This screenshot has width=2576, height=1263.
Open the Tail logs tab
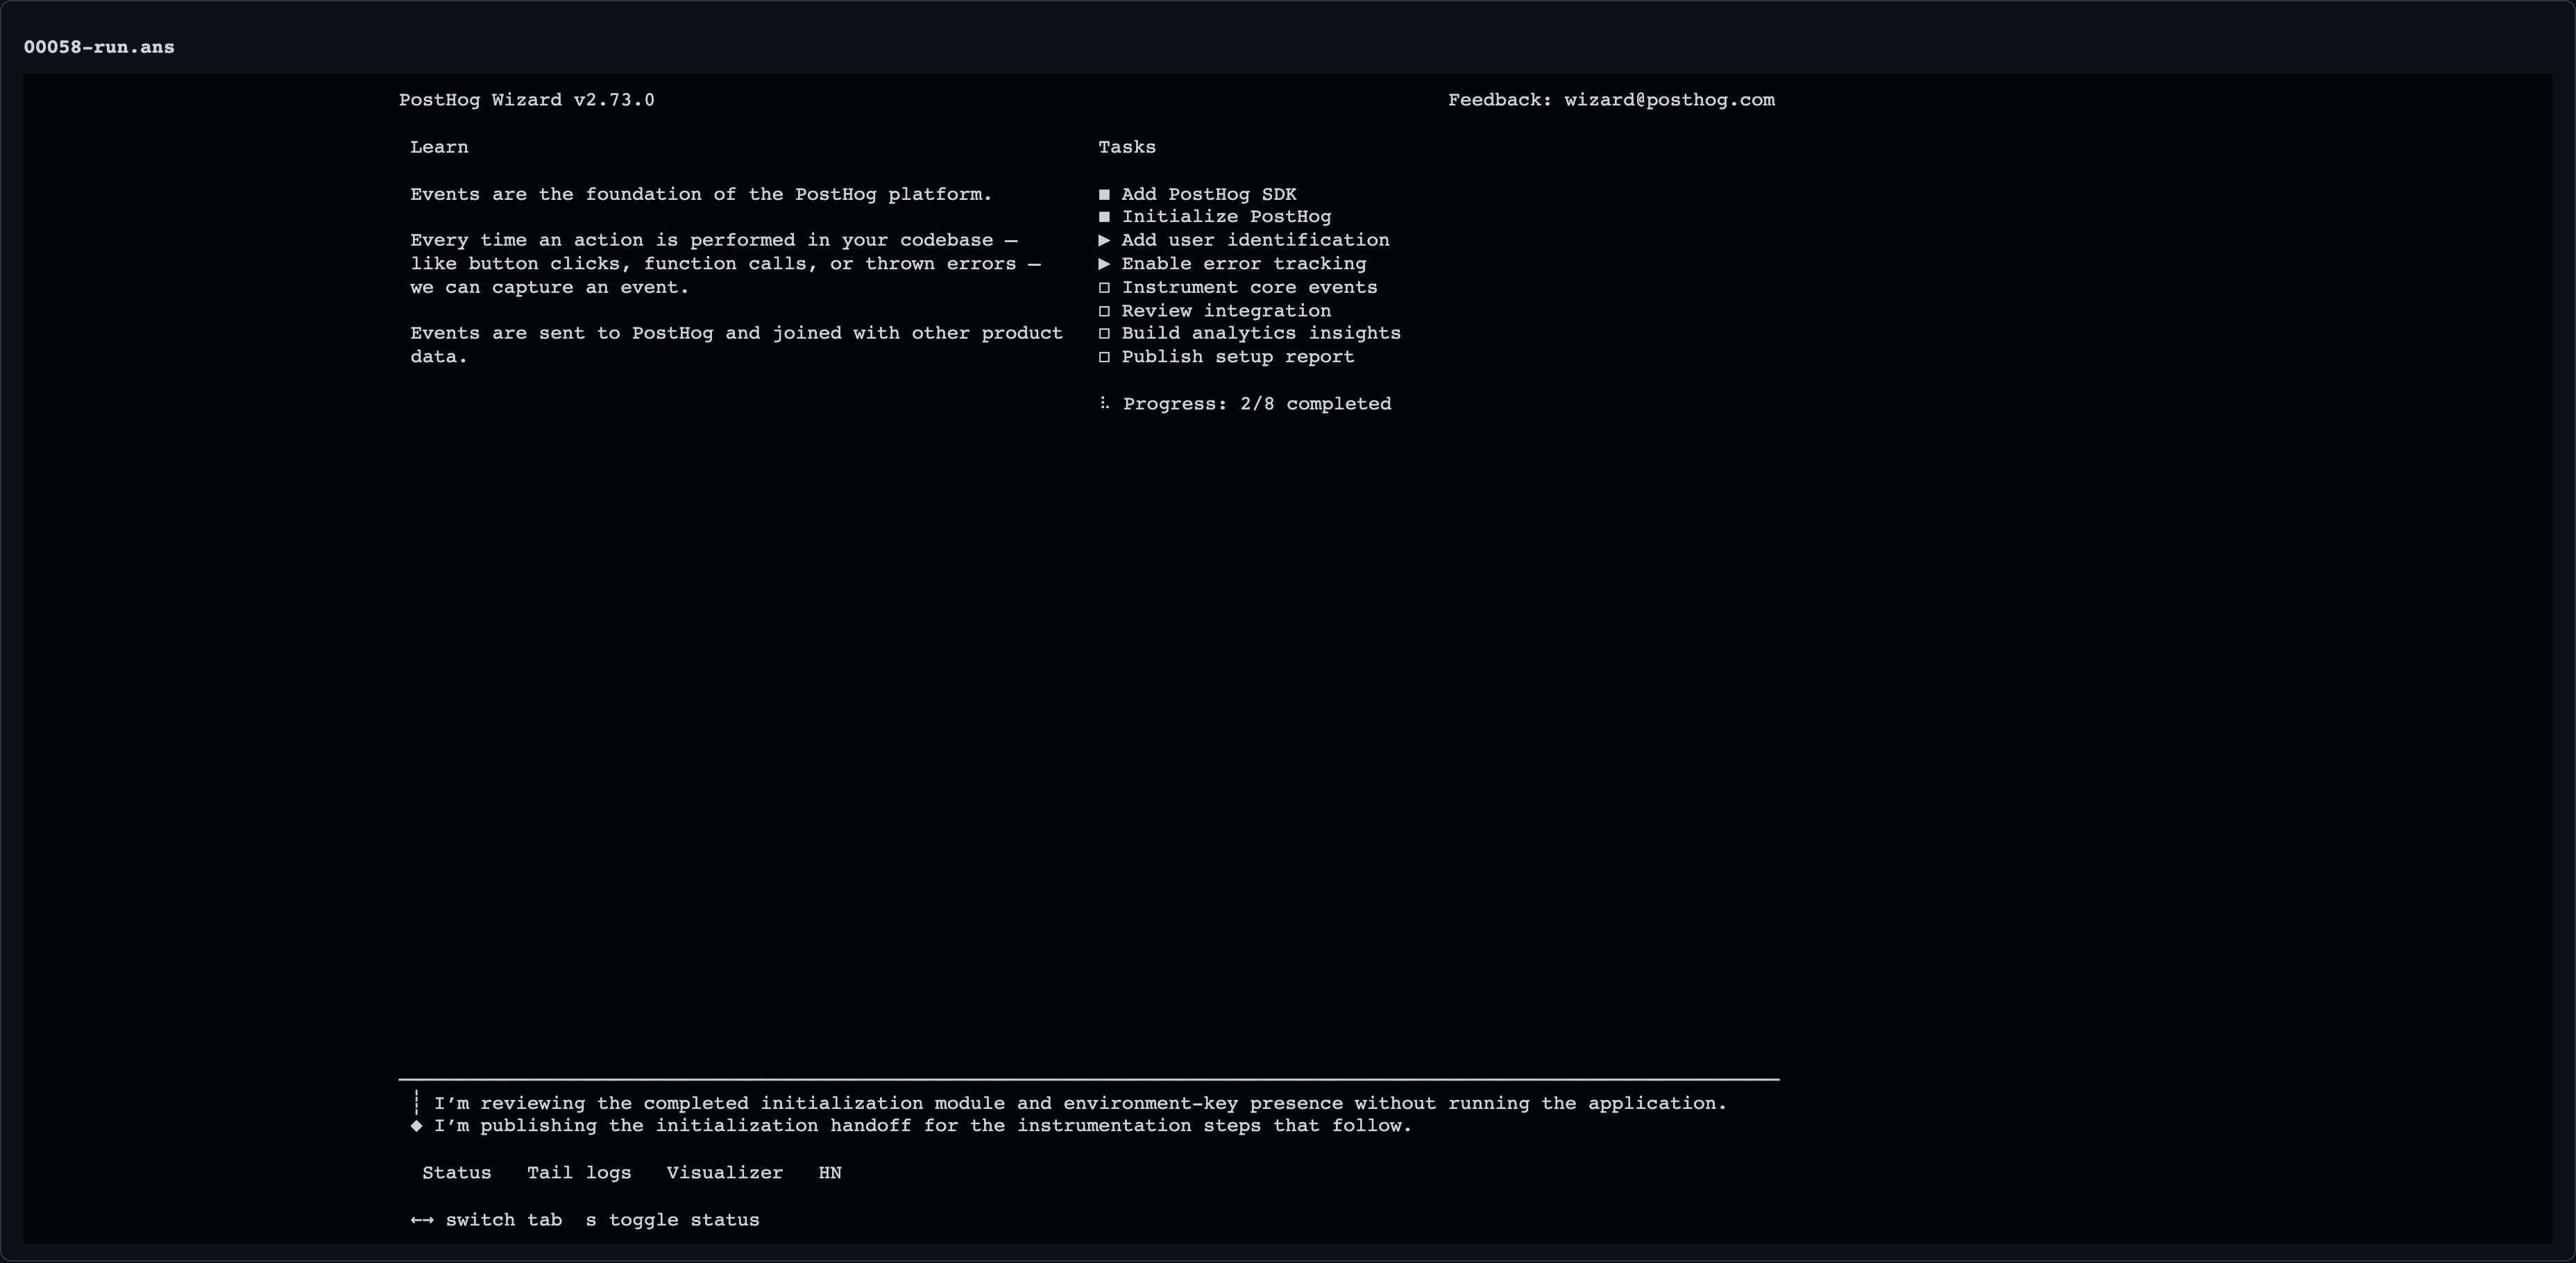[579, 1173]
